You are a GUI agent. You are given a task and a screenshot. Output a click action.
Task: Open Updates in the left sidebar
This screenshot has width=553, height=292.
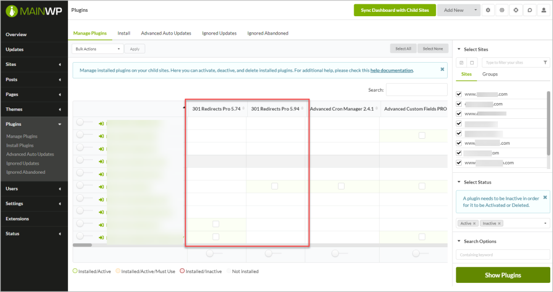coord(15,49)
